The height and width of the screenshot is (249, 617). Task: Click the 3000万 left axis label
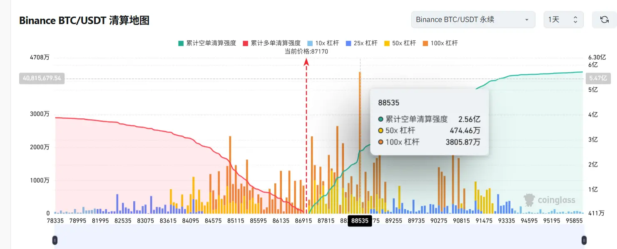(x=40, y=114)
